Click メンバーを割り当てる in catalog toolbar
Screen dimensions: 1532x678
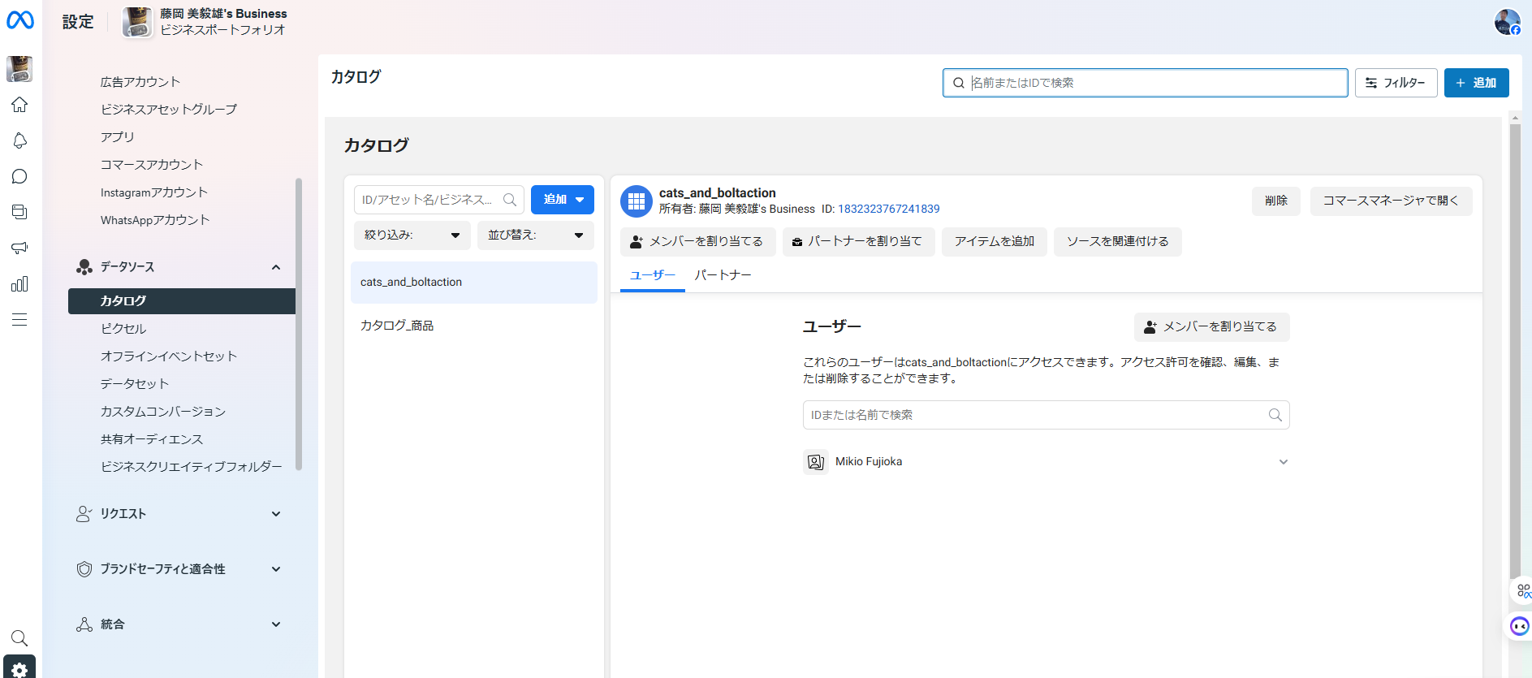(697, 242)
